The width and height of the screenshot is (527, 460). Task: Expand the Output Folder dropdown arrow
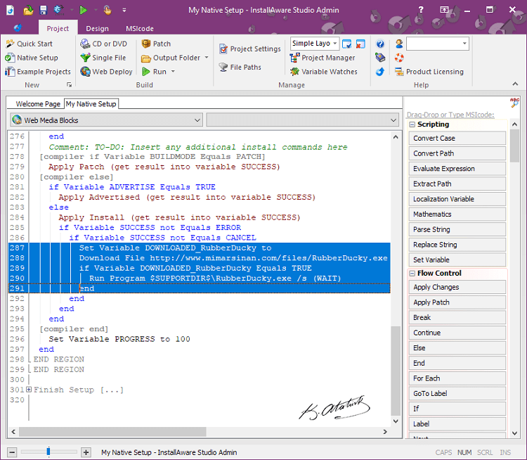pyautogui.click(x=207, y=58)
